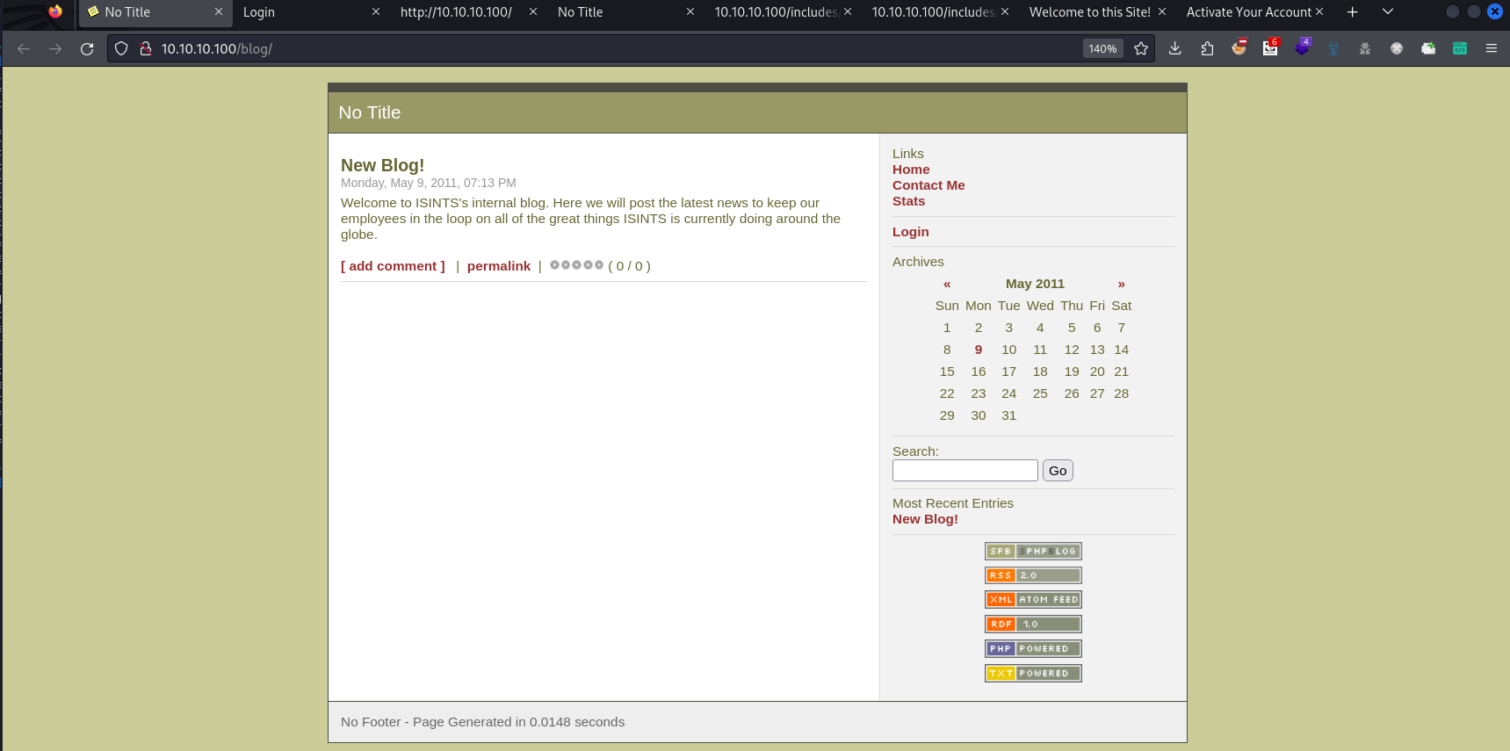Bookmark this page with the star icon
The width and height of the screenshot is (1510, 751).
pos(1141,48)
